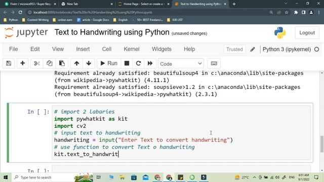
Task: Click the Logout button
Action: coord(307,33)
